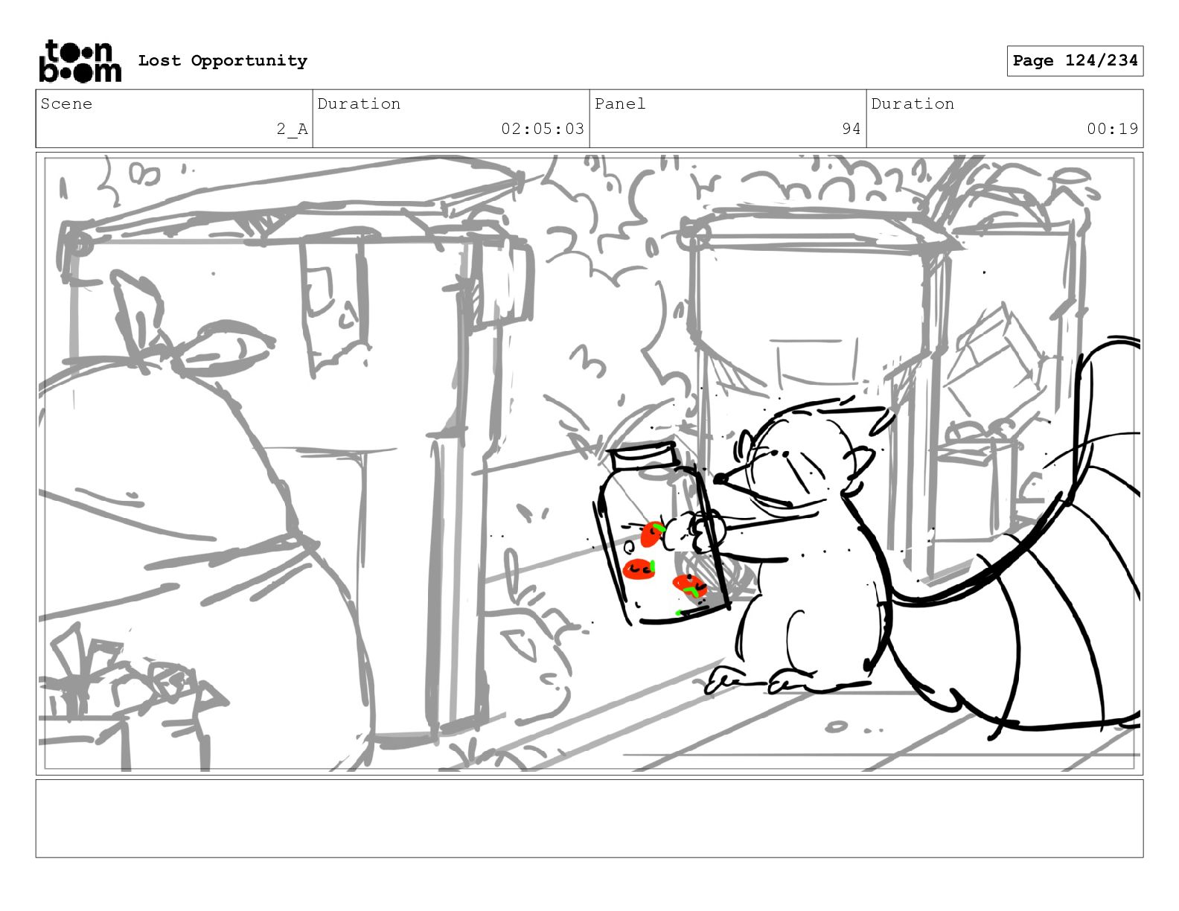
Task: Click the 'Scene' header label
Action: pyautogui.click(x=66, y=103)
